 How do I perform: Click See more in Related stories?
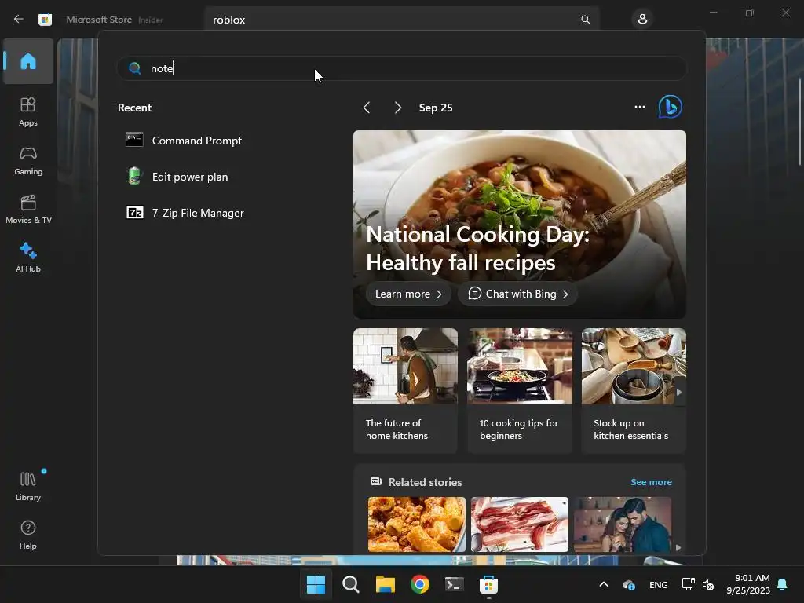(651, 482)
